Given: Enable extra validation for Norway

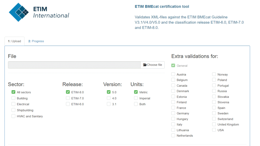Looking at the screenshot, I should (x=214, y=74).
